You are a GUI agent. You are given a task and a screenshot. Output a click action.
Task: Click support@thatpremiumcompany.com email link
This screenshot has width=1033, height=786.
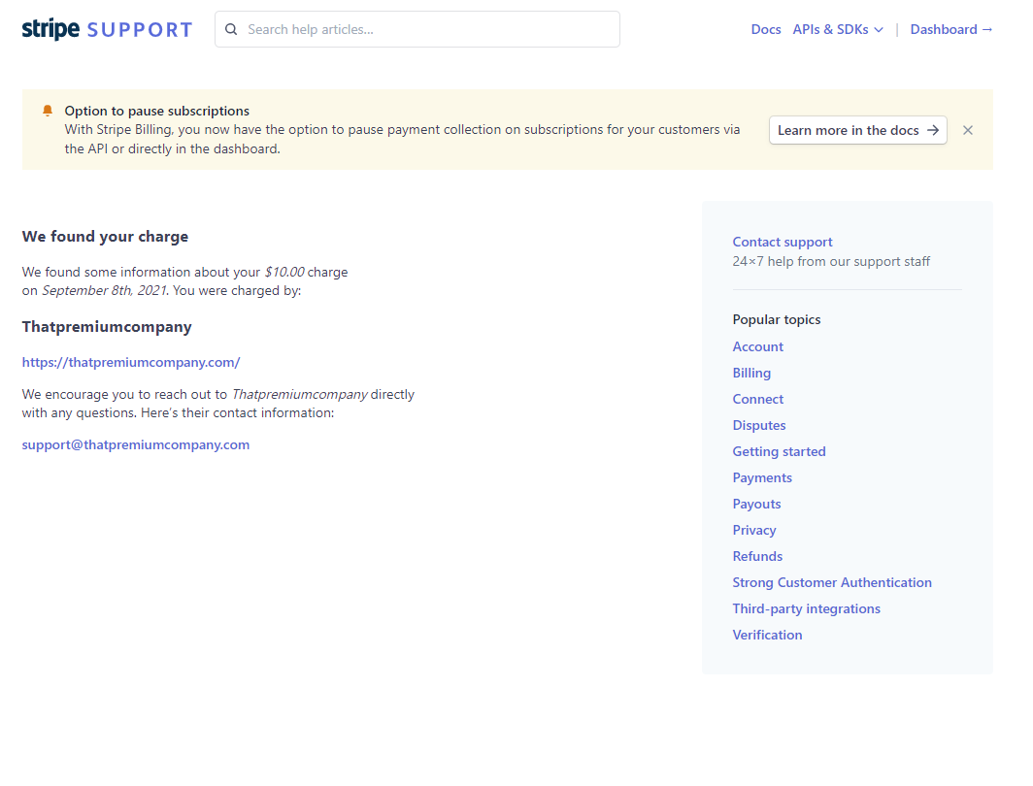coord(136,444)
